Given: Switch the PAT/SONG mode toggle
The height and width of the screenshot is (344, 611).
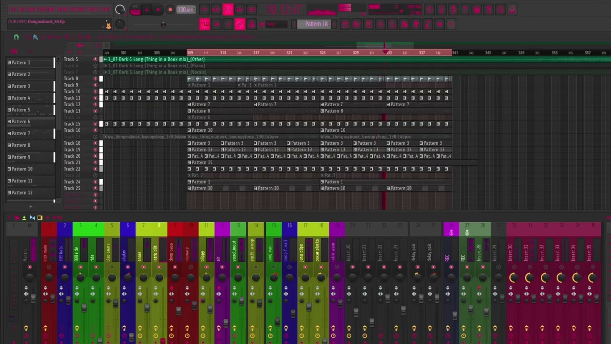Looking at the screenshot, I should pos(135,10).
